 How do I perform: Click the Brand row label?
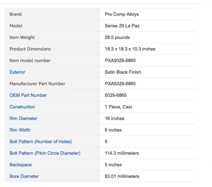click(x=15, y=14)
